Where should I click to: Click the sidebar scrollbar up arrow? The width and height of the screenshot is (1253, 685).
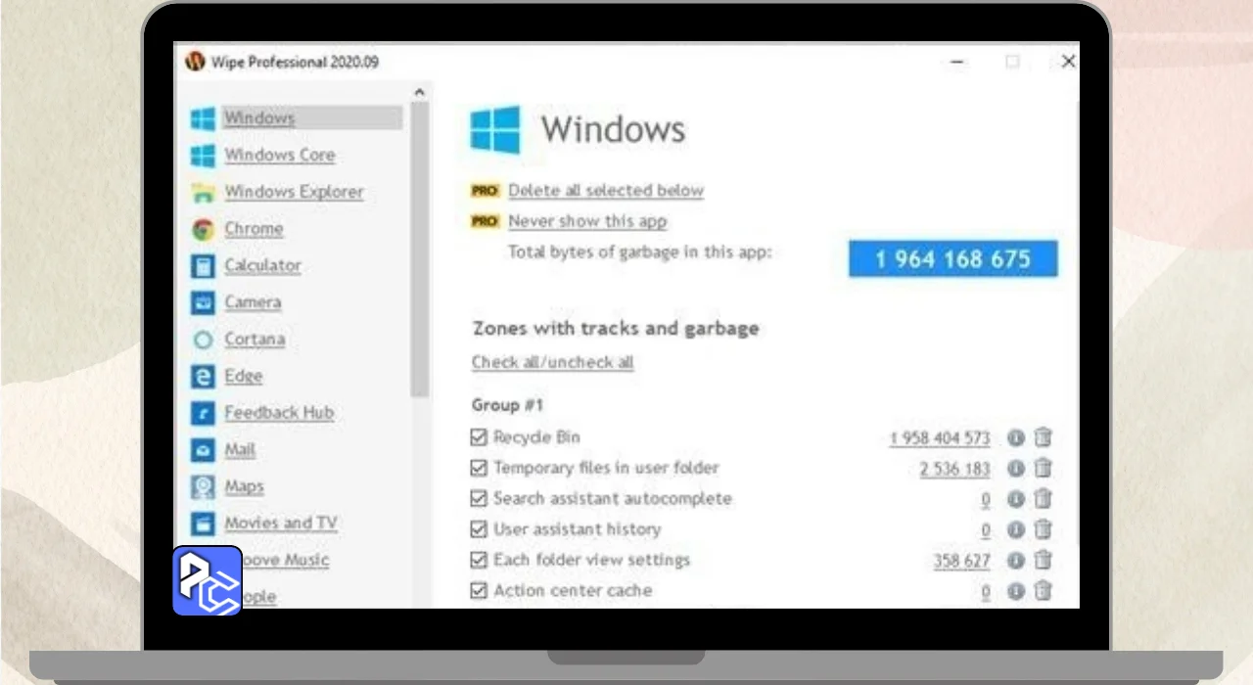(x=419, y=93)
